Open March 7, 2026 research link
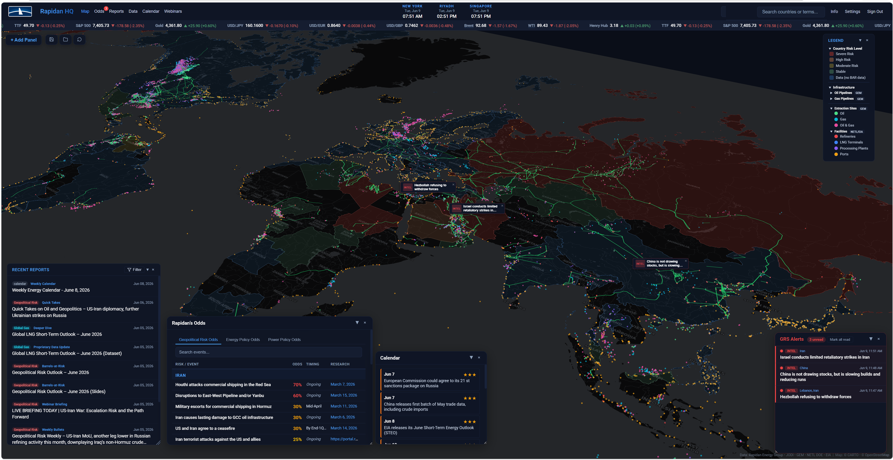893x460 pixels. tap(343, 384)
